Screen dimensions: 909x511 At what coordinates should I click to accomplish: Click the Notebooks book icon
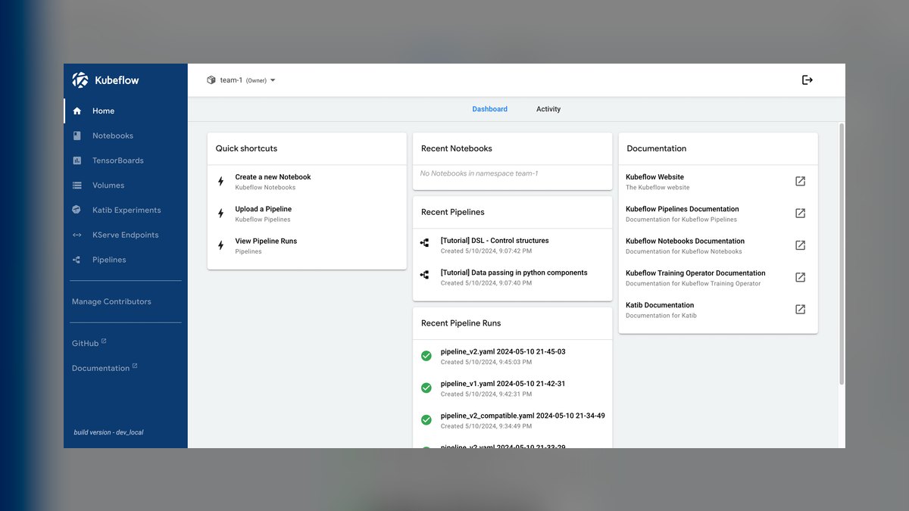point(77,136)
